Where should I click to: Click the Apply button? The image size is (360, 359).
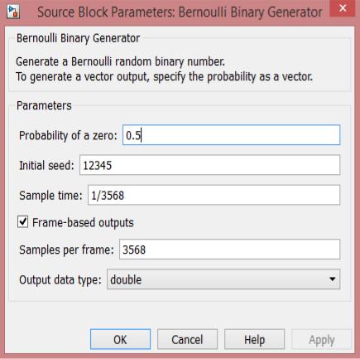[x=322, y=339]
